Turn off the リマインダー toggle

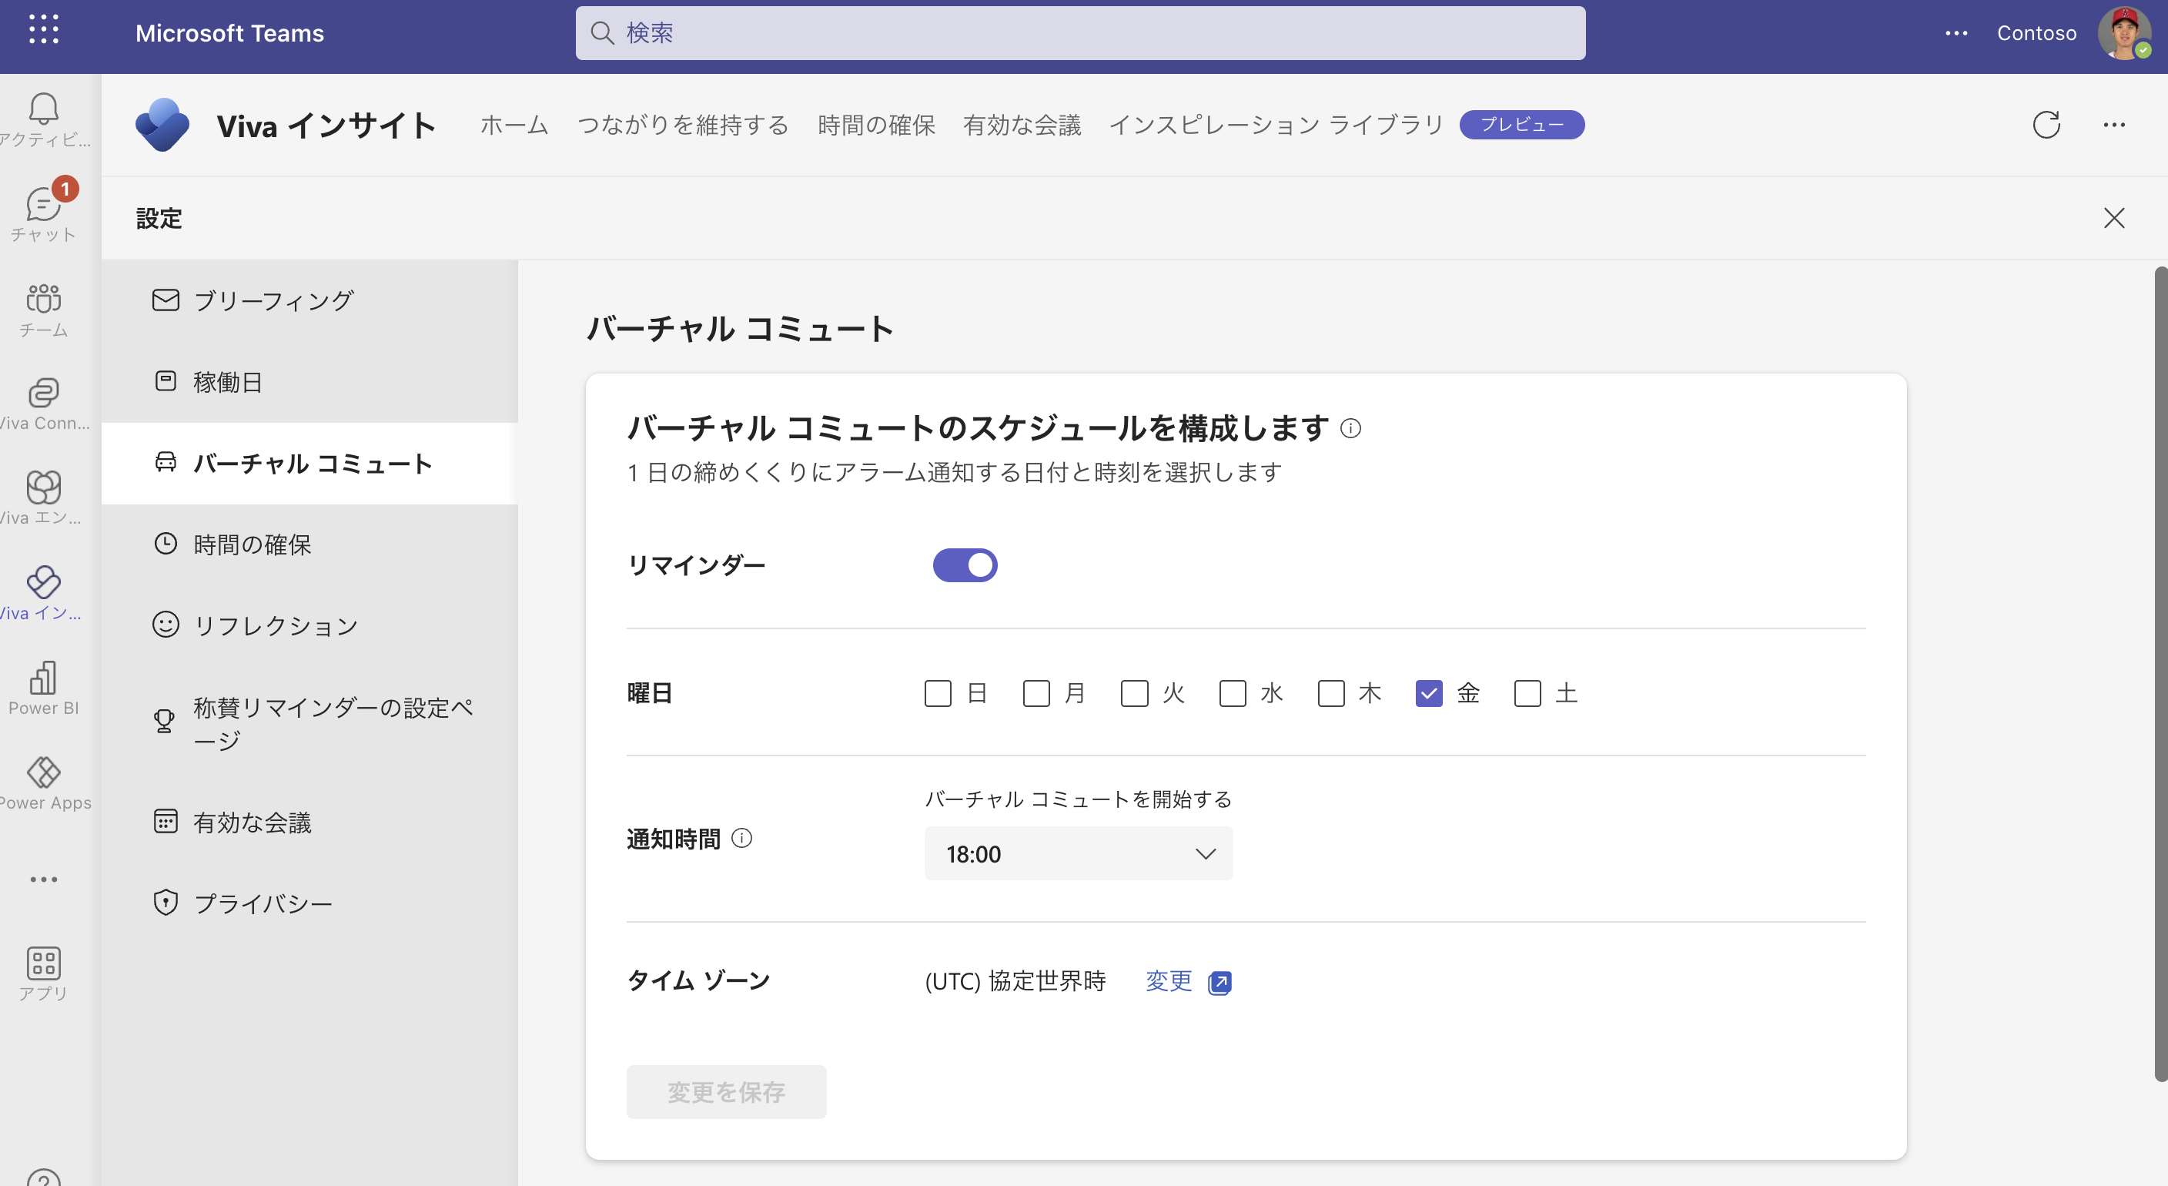pos(965,565)
